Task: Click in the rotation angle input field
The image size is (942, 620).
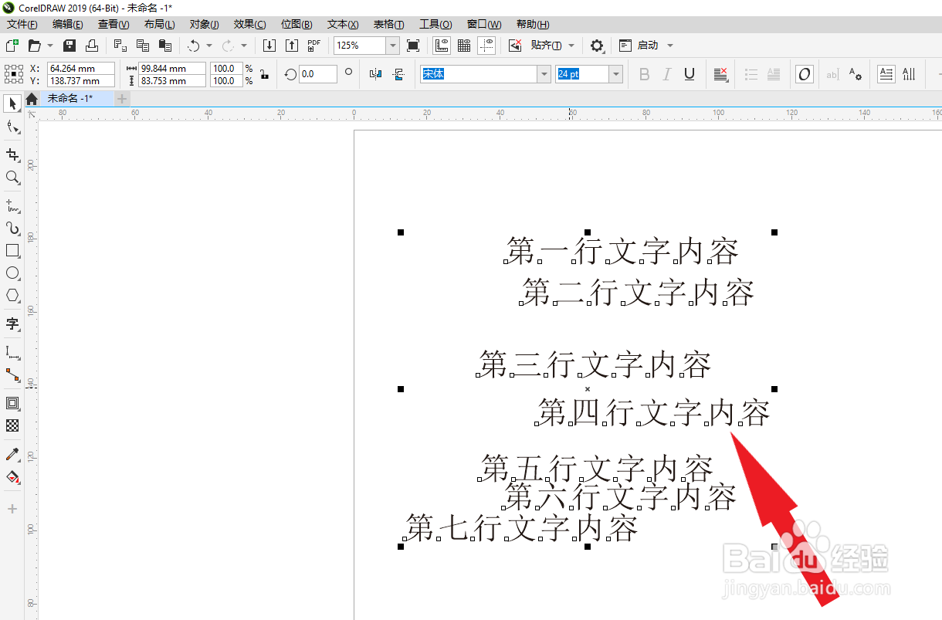Action: [318, 73]
